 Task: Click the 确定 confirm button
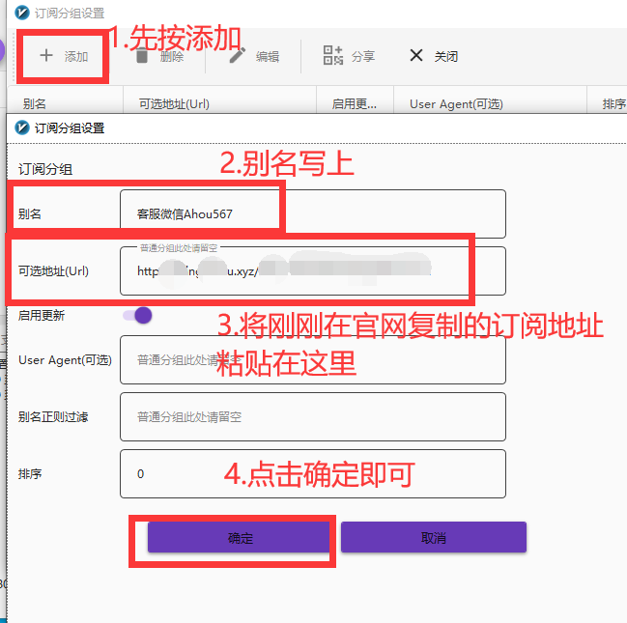[240, 537]
